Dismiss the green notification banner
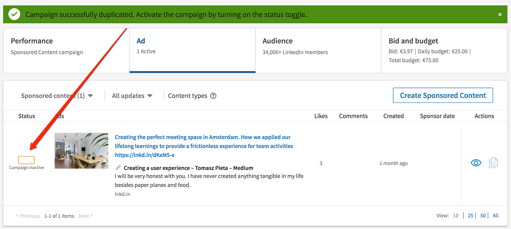The image size is (511, 229). [x=500, y=14]
